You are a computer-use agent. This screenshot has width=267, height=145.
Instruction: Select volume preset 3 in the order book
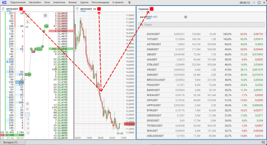click(x=28, y=123)
